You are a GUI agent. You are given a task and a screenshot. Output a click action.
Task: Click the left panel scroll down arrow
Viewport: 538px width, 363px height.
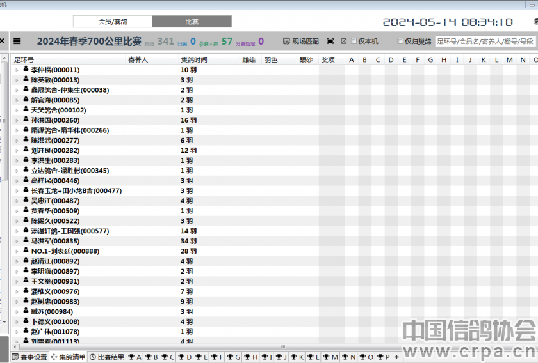(4, 322)
